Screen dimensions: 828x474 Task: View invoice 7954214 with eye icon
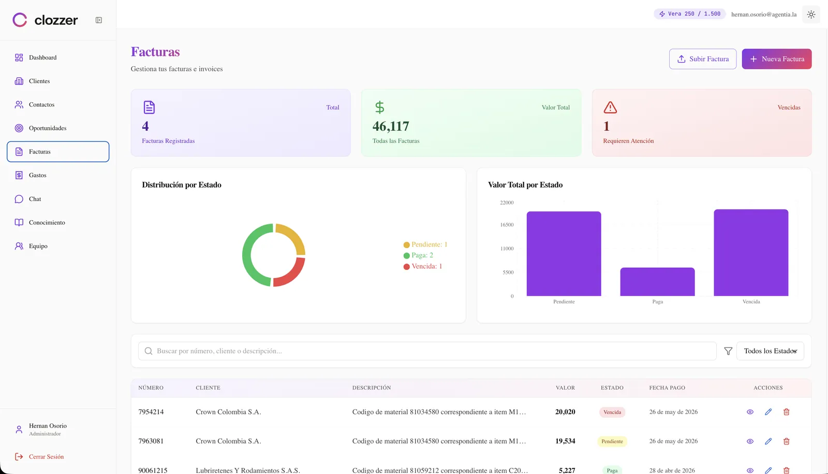(x=750, y=412)
